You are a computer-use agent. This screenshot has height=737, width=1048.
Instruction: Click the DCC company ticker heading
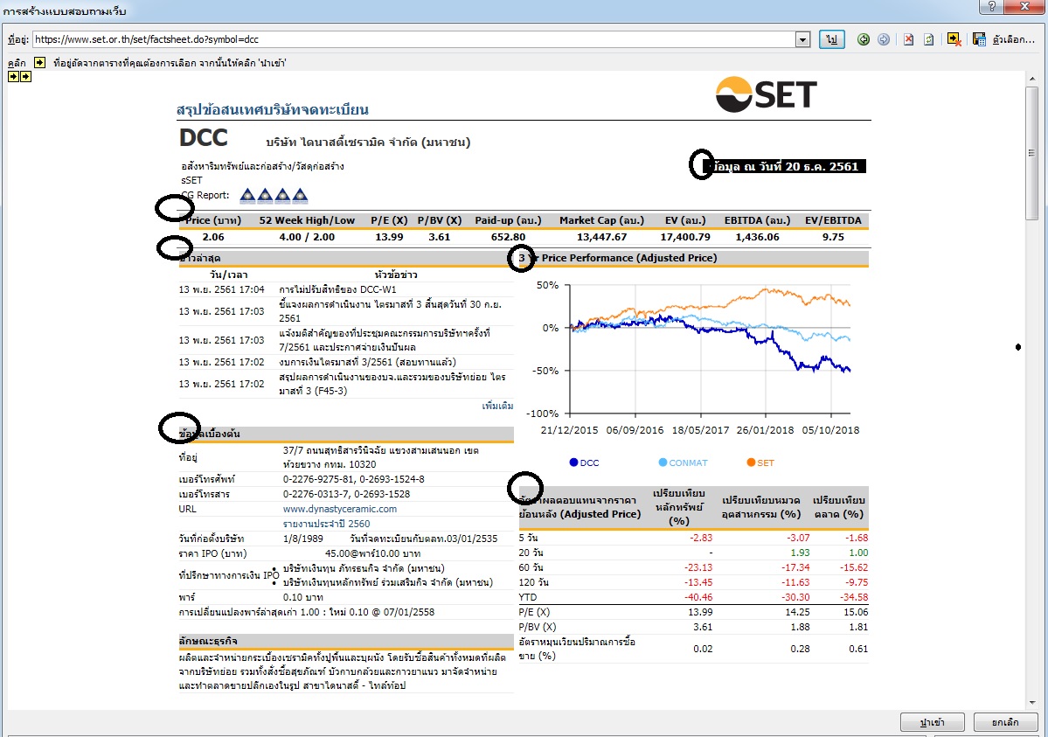203,138
